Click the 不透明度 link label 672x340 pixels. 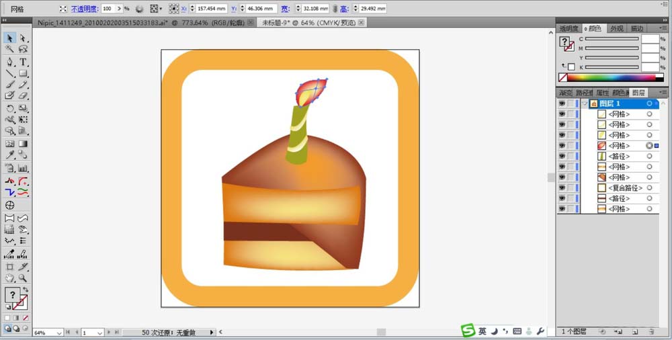[85, 9]
